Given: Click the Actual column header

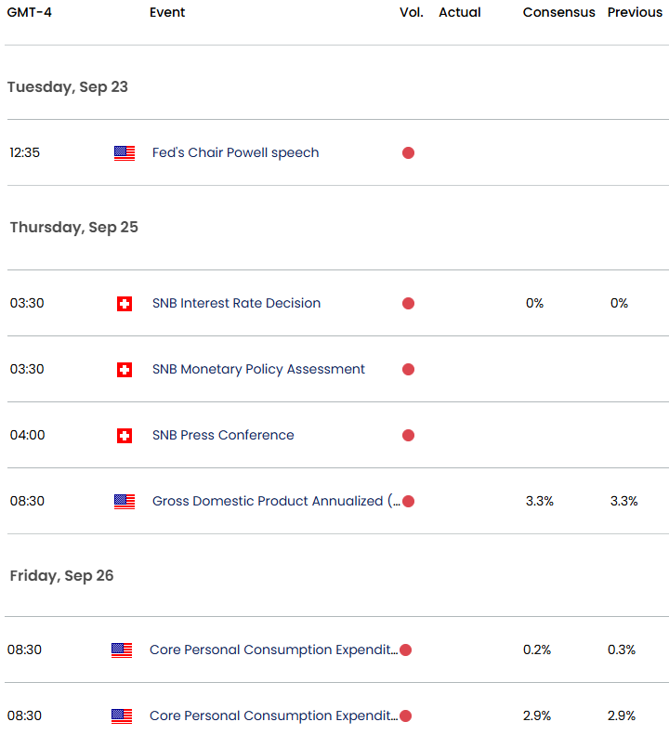Looking at the screenshot, I should pyautogui.click(x=460, y=13).
